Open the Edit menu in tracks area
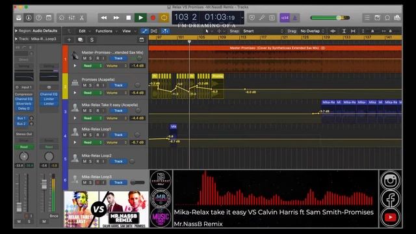The height and width of the screenshot is (234, 416). [83, 31]
